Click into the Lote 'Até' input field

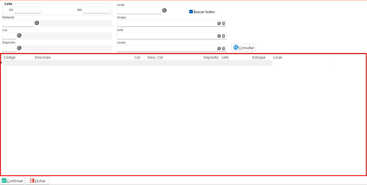point(96,10)
